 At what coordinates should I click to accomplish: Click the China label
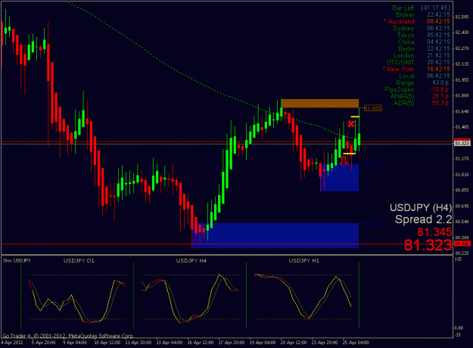tap(406, 42)
